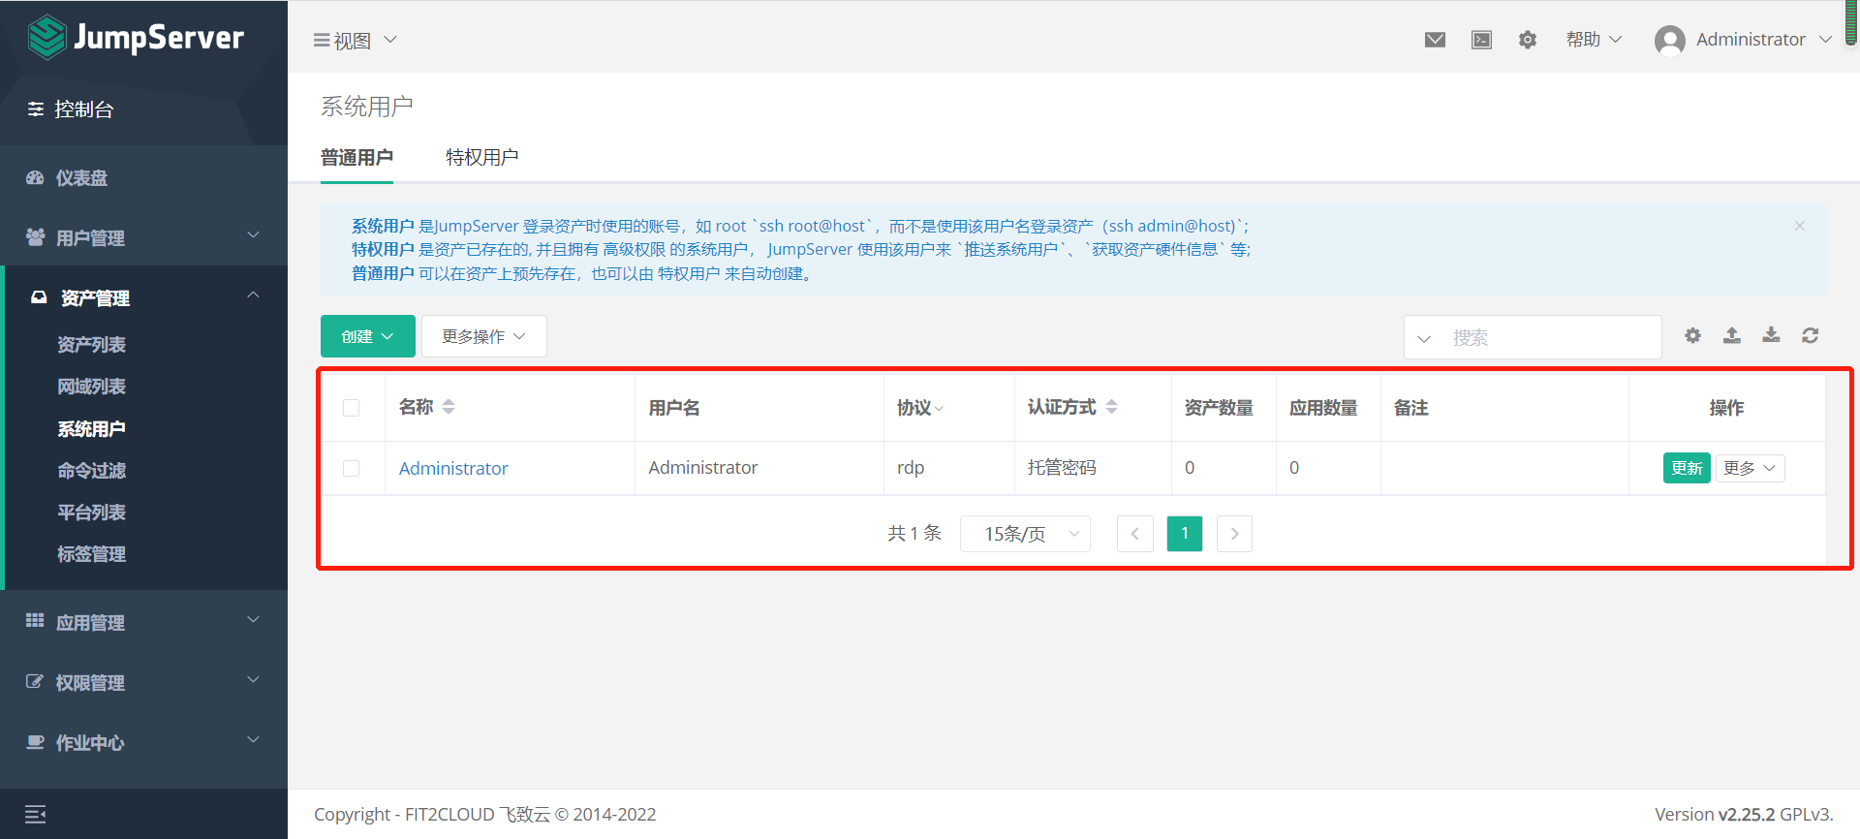1860x839 pixels.
Task: Click the import upload icon
Action: tap(1732, 335)
